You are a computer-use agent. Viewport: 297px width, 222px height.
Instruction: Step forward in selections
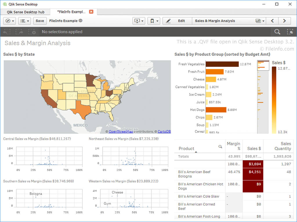pyautogui.click(x=19, y=32)
